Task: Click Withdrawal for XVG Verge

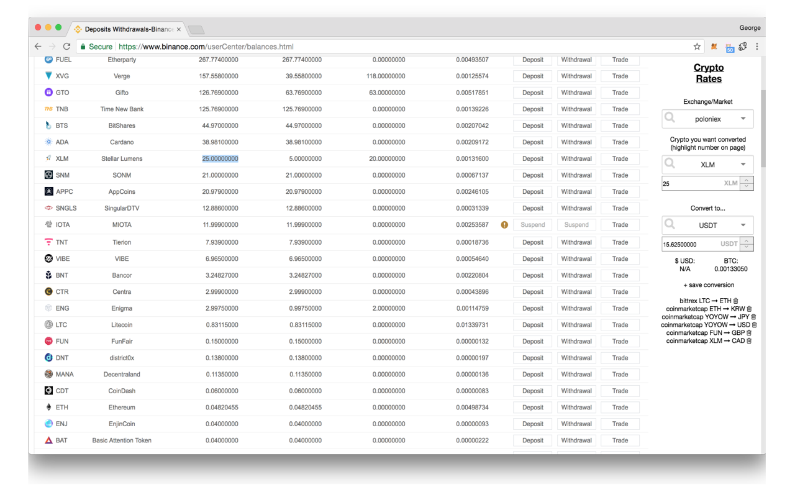Action: click(576, 76)
